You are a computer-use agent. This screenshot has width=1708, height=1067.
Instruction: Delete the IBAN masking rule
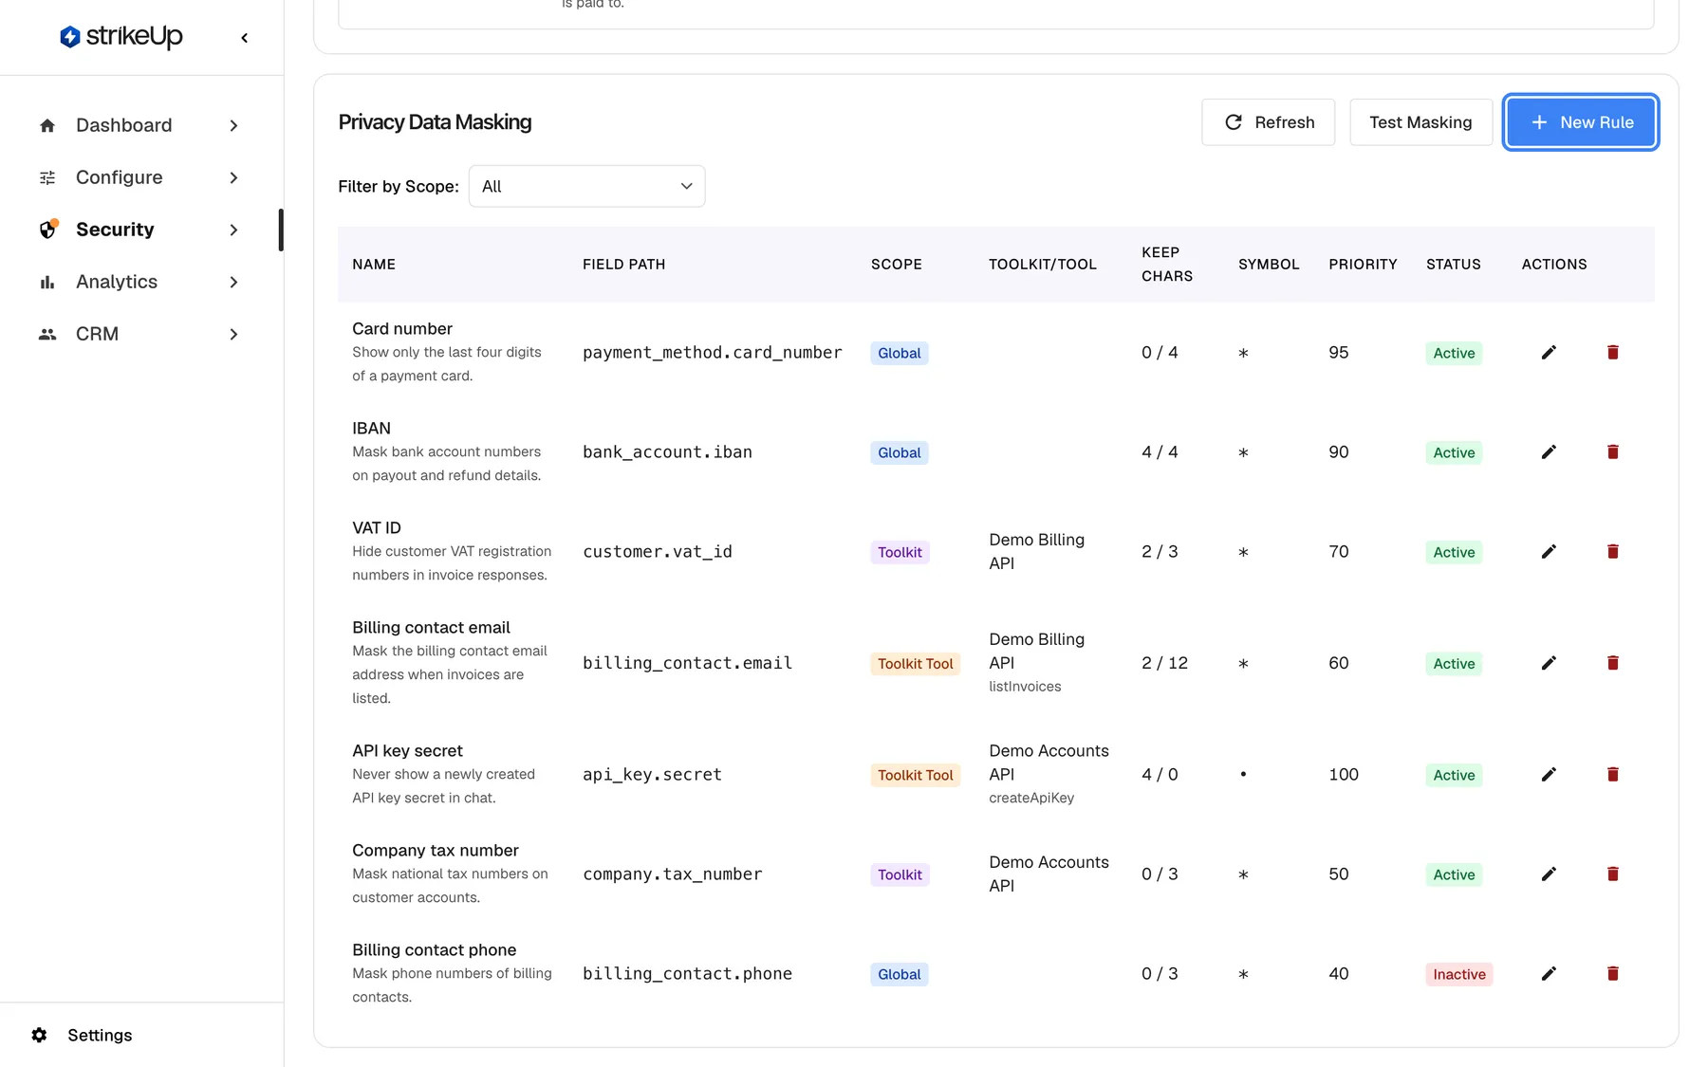point(1612,452)
